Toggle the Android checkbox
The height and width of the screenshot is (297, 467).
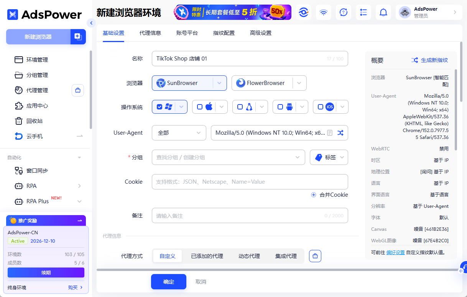[x=280, y=107]
